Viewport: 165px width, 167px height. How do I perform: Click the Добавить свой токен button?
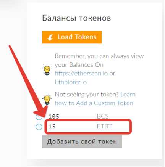(x=82, y=141)
